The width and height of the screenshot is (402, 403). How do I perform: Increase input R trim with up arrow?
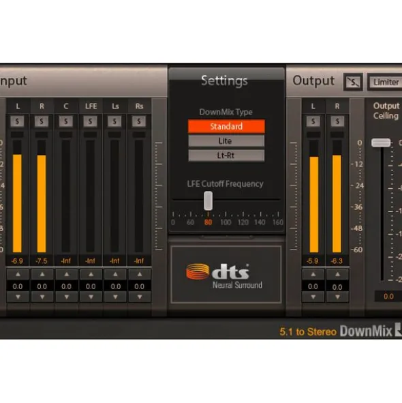(42, 275)
